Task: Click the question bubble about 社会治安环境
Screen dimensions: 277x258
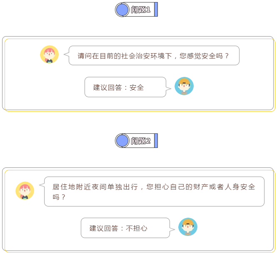Action: (x=154, y=56)
